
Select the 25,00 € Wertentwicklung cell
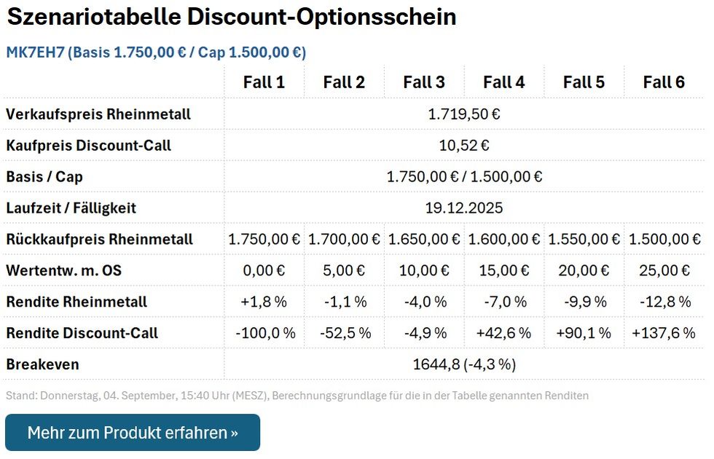(x=664, y=271)
